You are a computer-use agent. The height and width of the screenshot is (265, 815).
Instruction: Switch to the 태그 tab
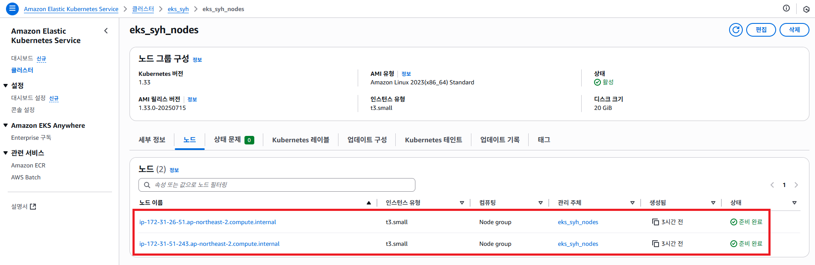(x=544, y=140)
